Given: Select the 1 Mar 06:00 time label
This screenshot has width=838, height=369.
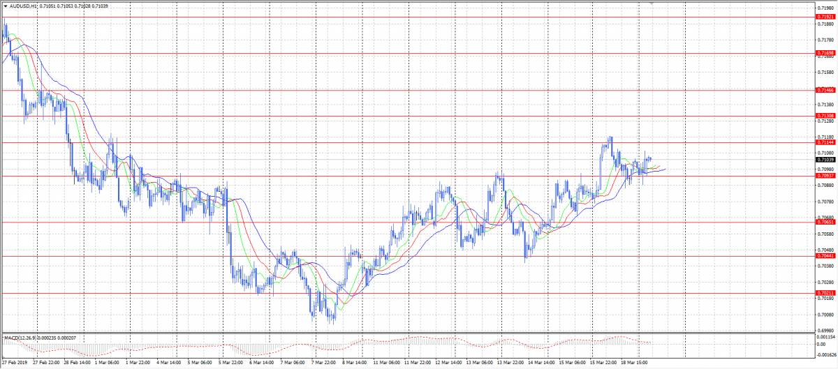Looking at the screenshot, I should pyautogui.click(x=107, y=363).
